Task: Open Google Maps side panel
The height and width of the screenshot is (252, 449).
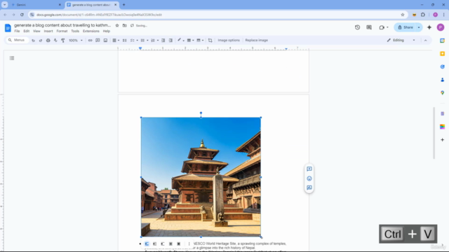Action: [443, 93]
